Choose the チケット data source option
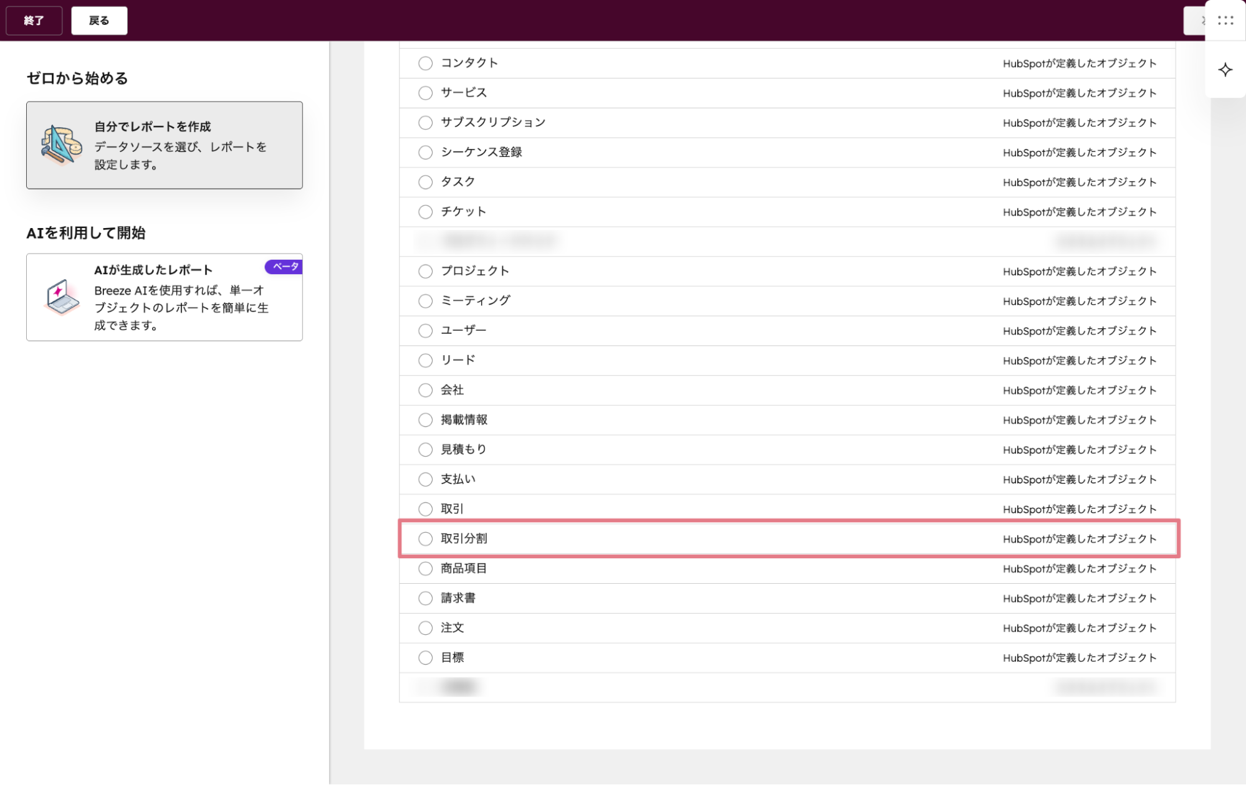1246x785 pixels. pos(425,212)
